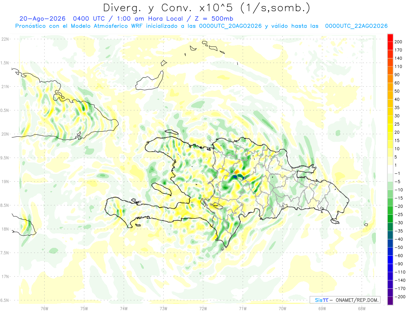The image size is (406, 313).
Task: Click the colorbar label "-170"
Action: [400, 289]
